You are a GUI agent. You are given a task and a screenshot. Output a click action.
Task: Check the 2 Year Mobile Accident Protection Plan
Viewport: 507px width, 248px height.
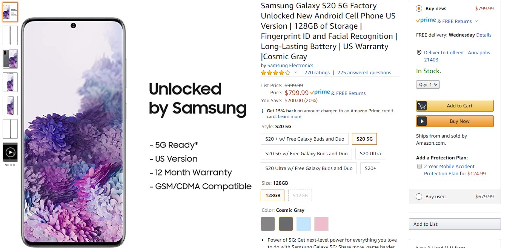(x=419, y=166)
